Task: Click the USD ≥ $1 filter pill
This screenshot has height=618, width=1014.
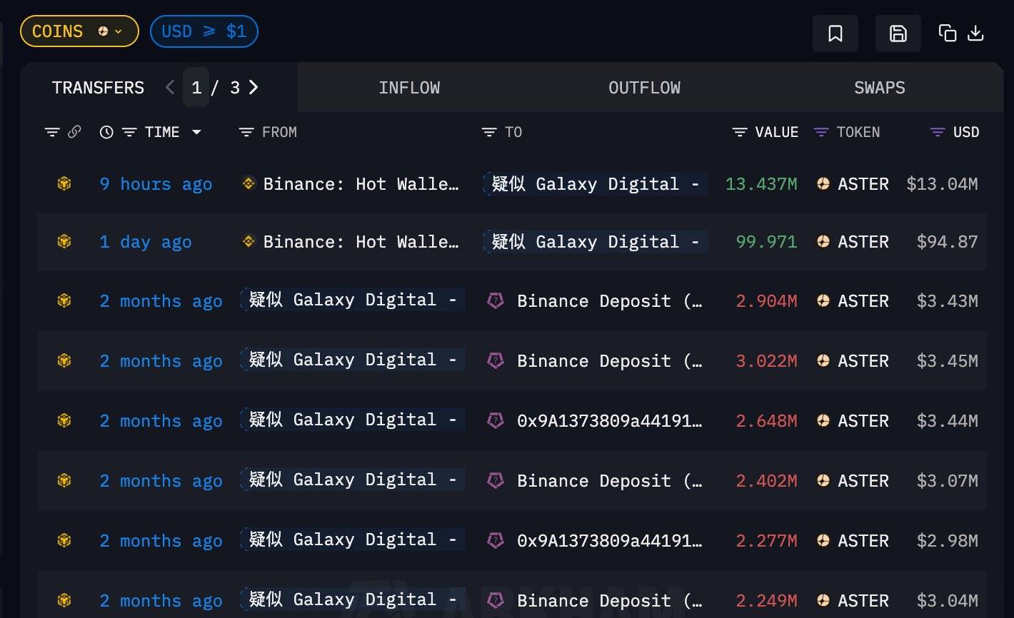Action: click(204, 31)
